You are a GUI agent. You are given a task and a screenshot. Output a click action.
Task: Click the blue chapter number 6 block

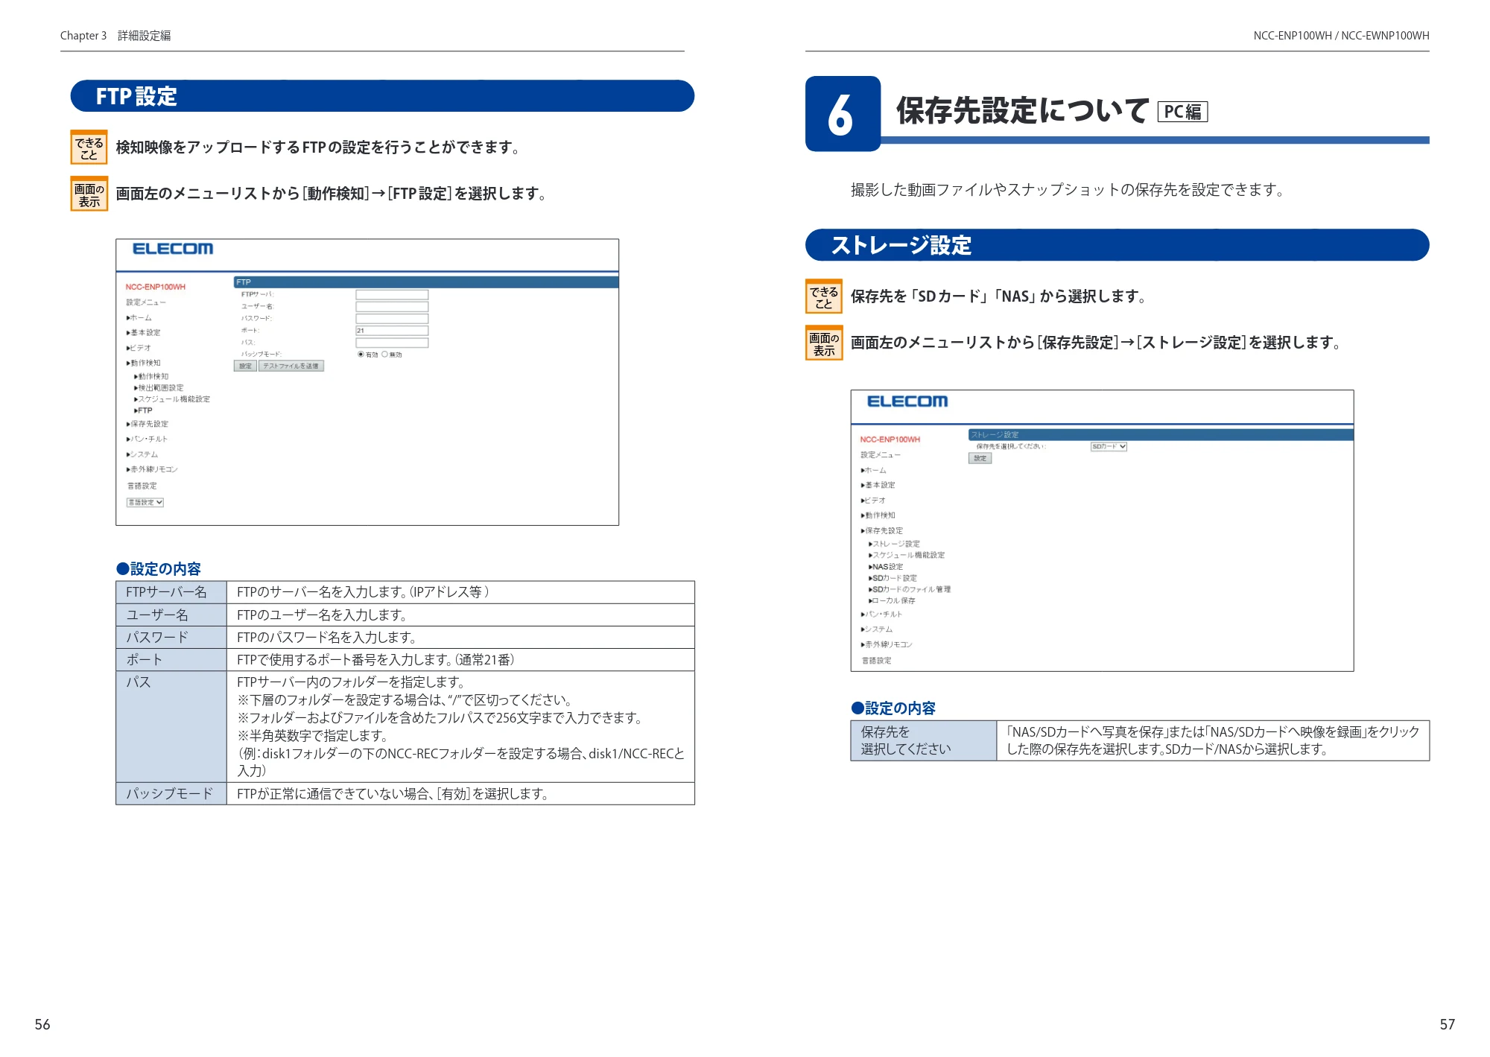[x=843, y=114]
